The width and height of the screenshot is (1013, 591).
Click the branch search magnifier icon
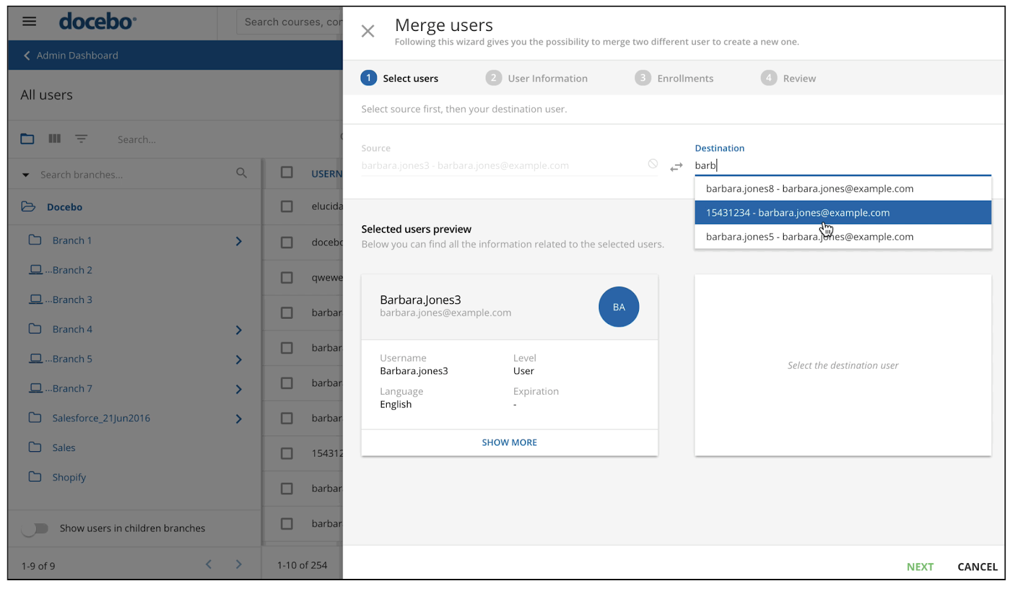241,173
